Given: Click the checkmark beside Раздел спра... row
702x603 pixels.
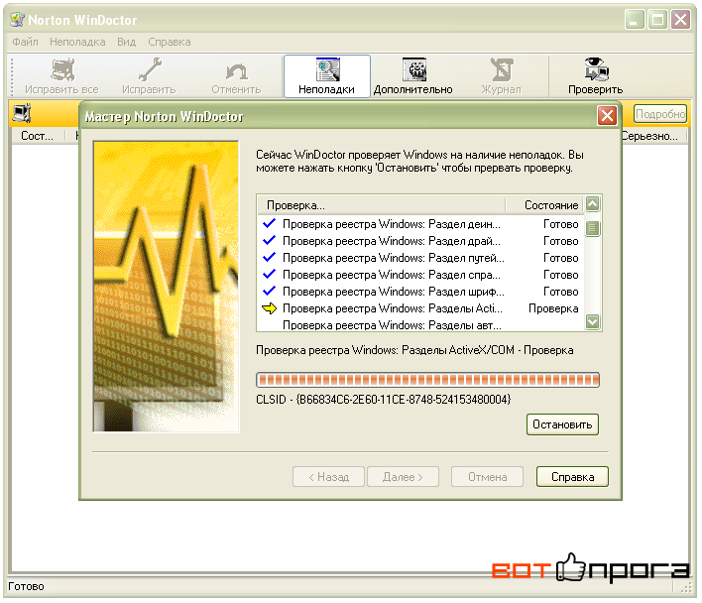Looking at the screenshot, I should (x=269, y=274).
